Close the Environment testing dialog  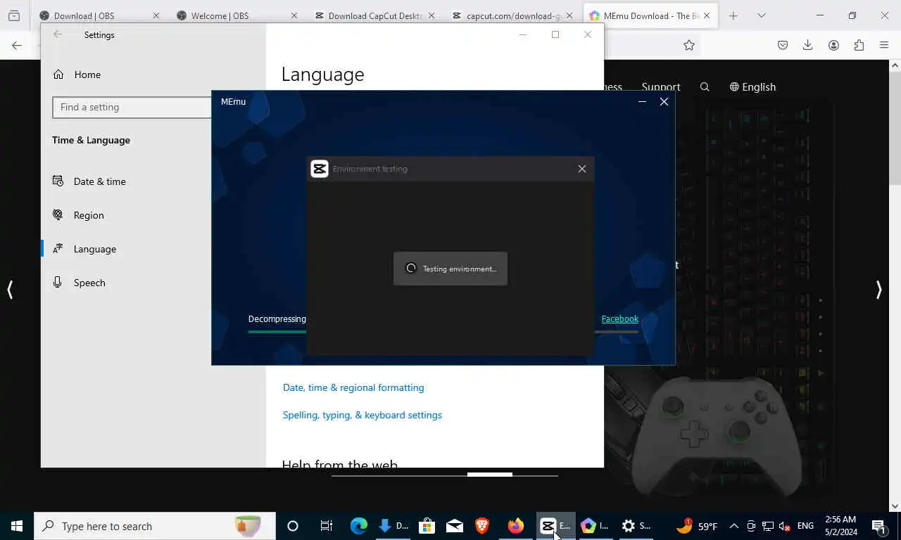point(582,169)
